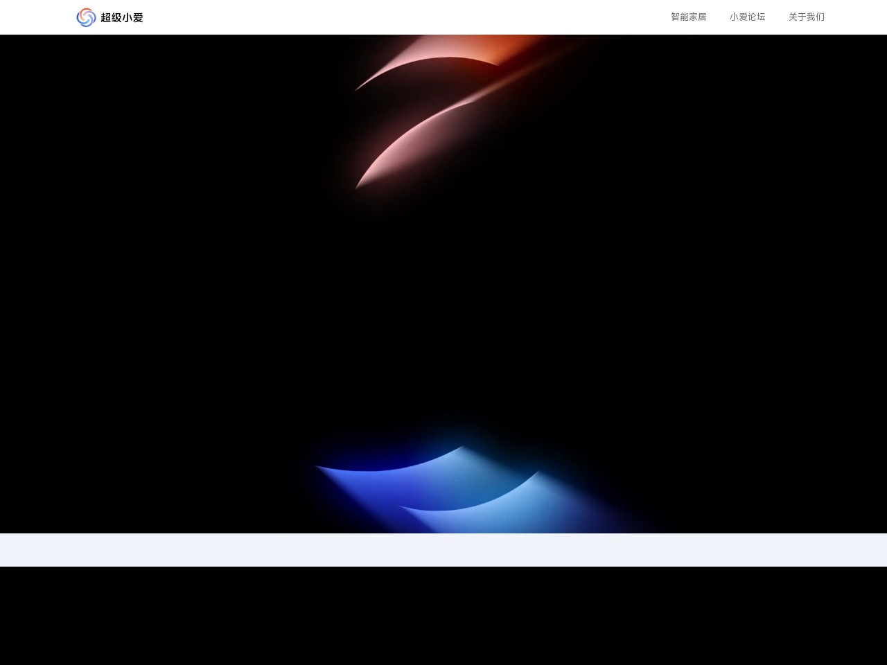Click the Super XiaoAi swirl logo icon
887x665 pixels.
coord(86,17)
